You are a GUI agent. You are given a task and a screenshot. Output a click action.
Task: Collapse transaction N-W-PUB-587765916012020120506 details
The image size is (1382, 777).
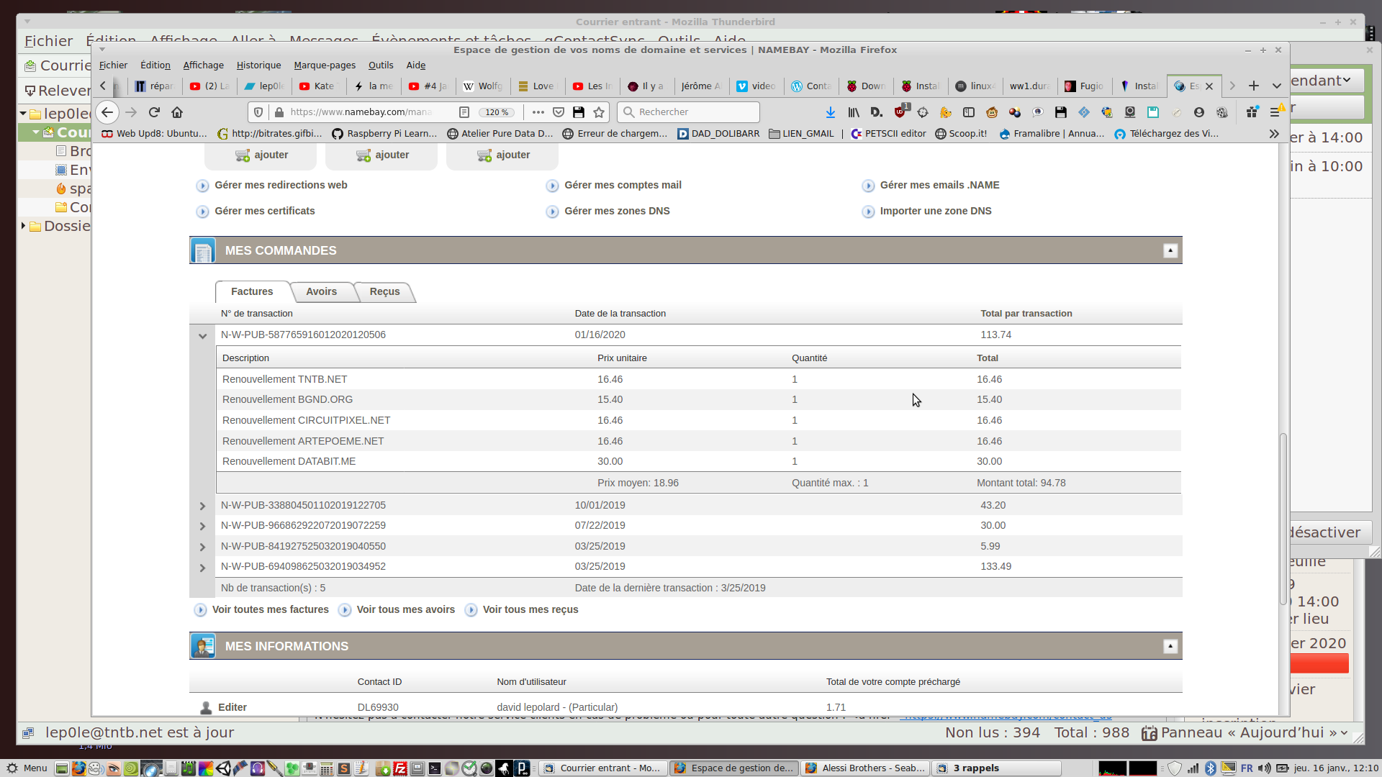click(x=202, y=335)
